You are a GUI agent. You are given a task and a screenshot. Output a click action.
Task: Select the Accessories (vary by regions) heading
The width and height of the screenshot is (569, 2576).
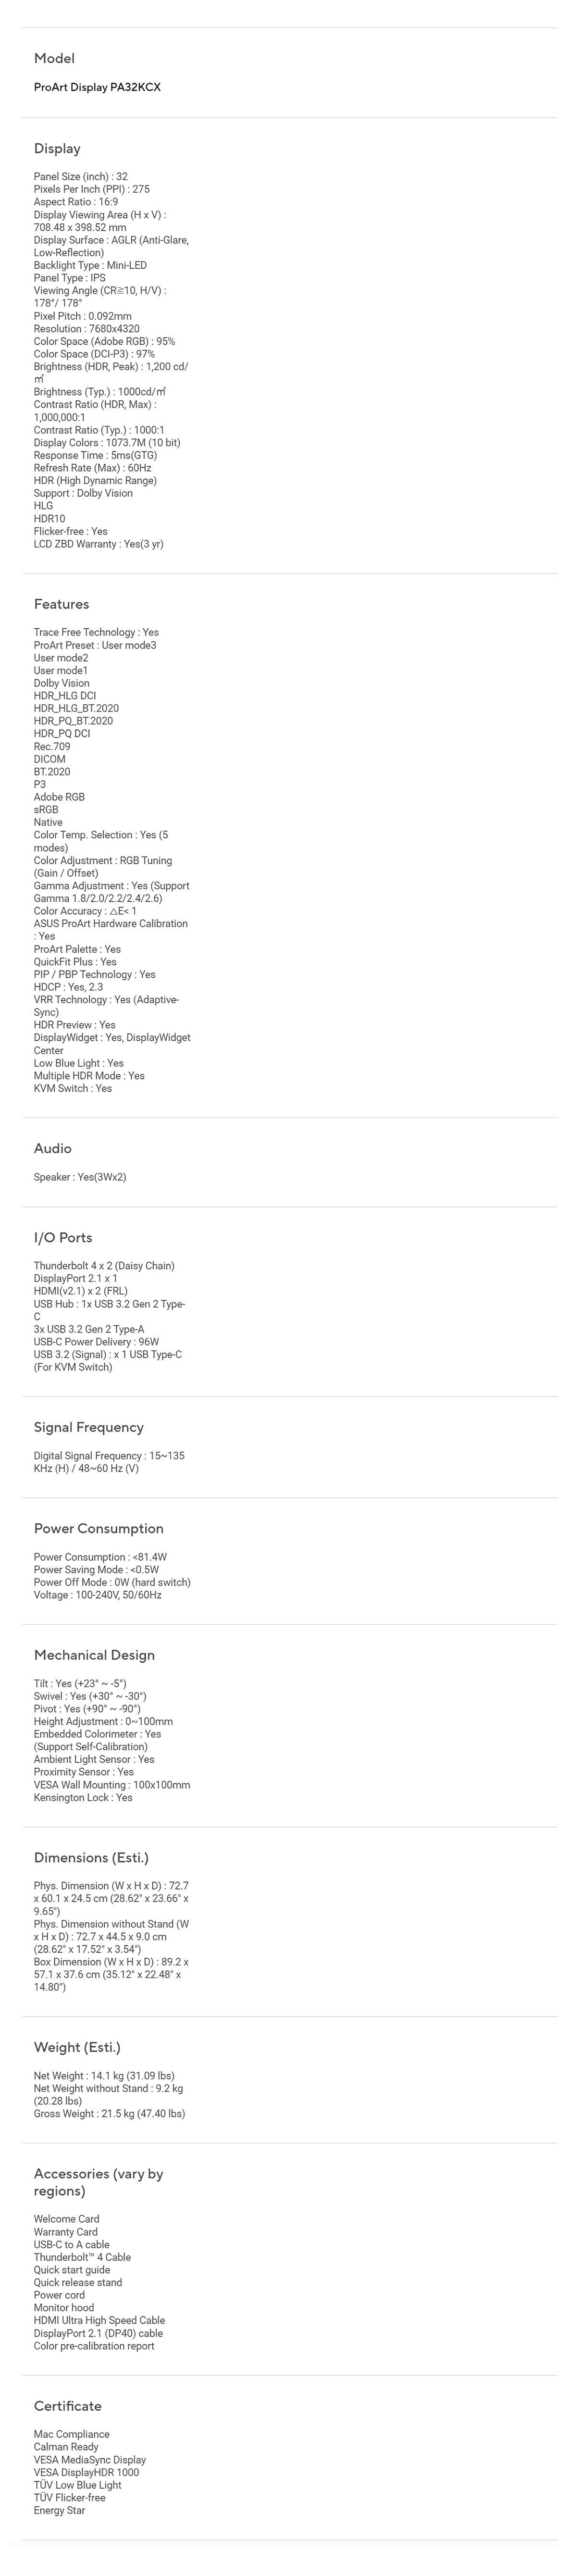pos(98,2182)
